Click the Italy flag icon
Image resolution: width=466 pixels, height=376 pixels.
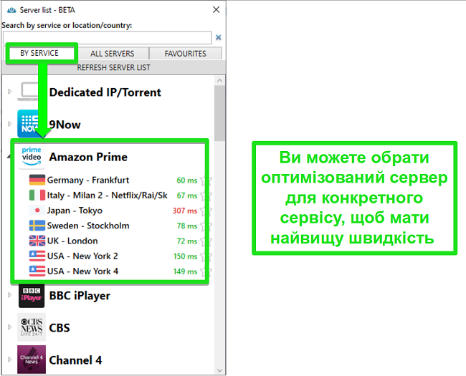37,195
